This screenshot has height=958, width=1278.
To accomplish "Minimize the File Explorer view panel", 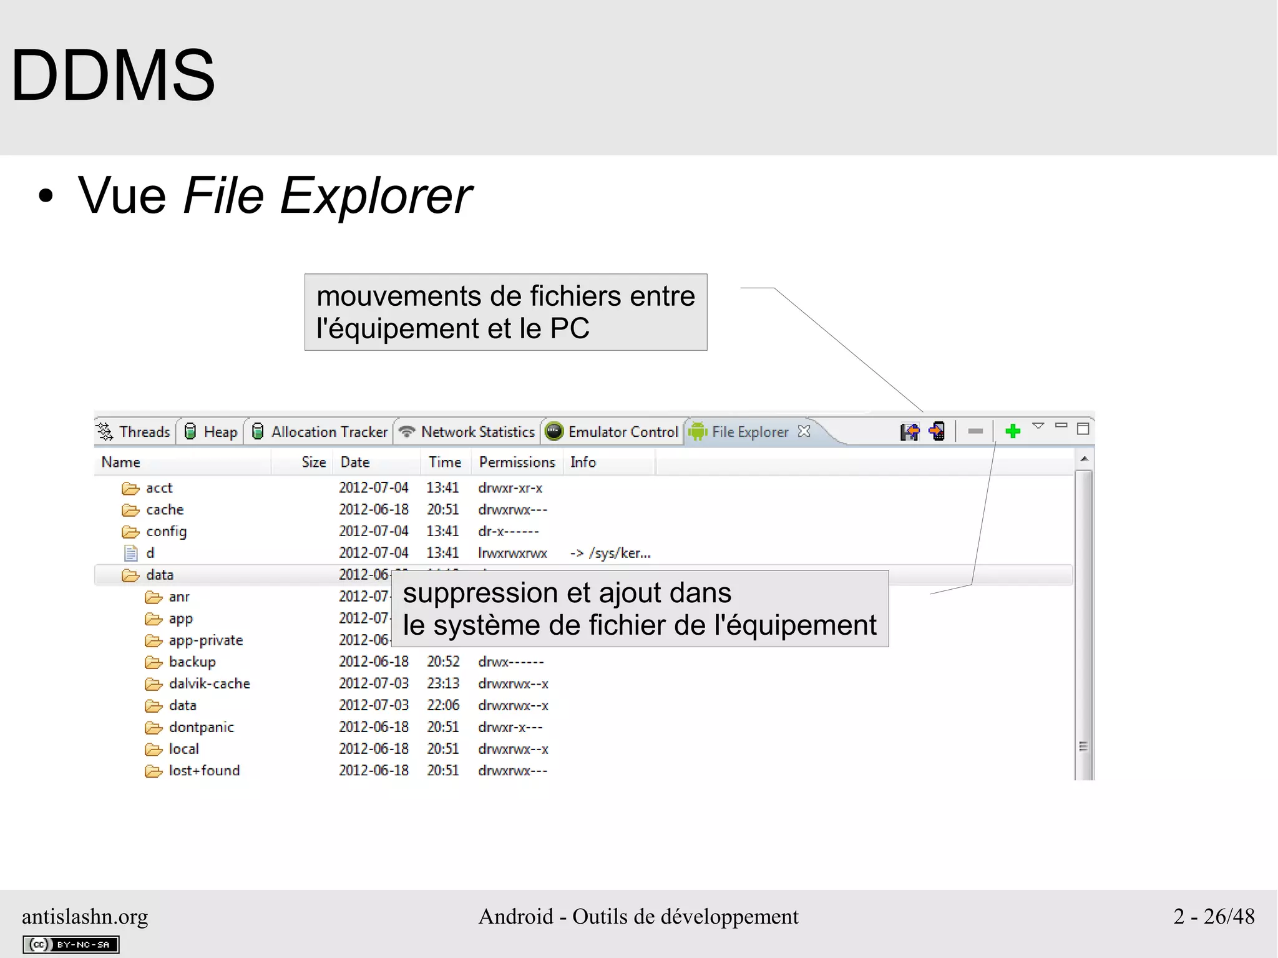I will click(x=1061, y=426).
